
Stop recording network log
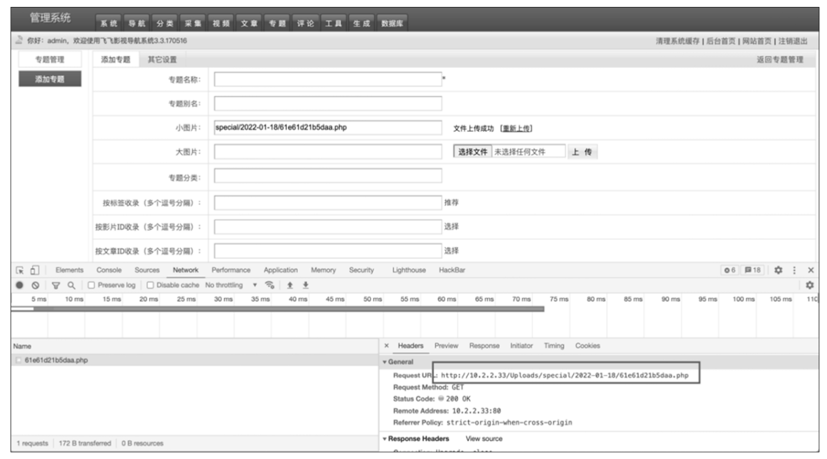pos(19,285)
